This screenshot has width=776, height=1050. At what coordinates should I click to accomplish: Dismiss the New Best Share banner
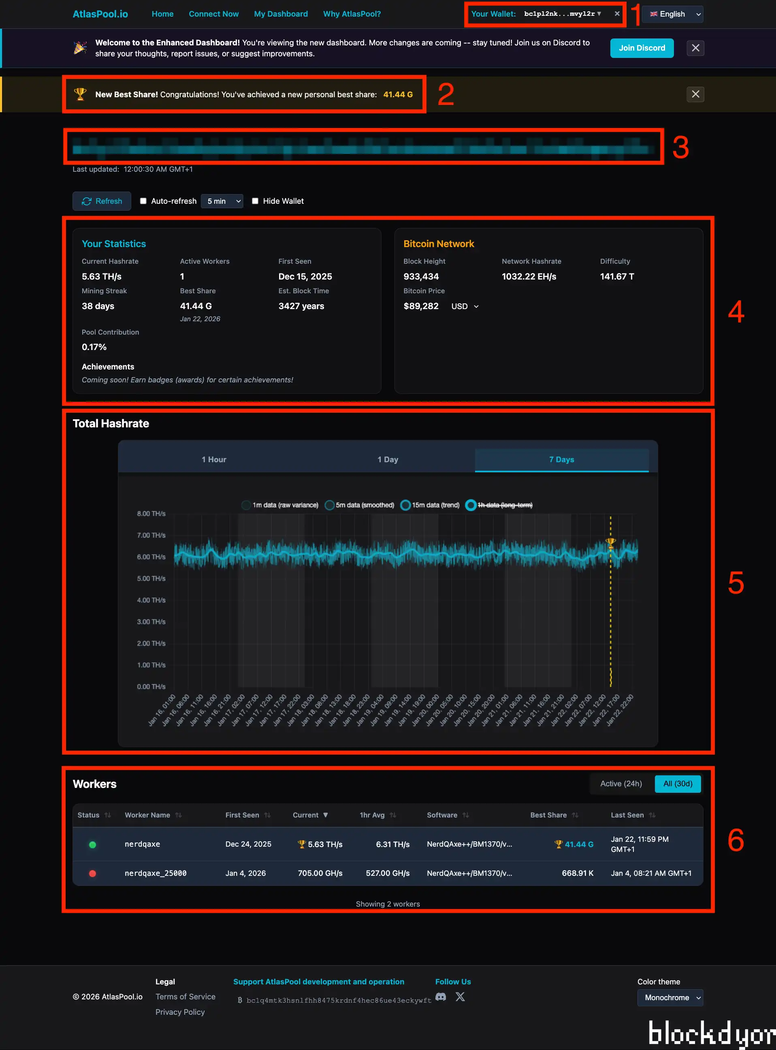pyautogui.click(x=695, y=94)
